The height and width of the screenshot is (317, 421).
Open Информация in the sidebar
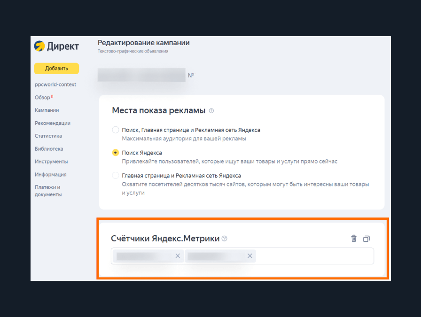click(50, 175)
